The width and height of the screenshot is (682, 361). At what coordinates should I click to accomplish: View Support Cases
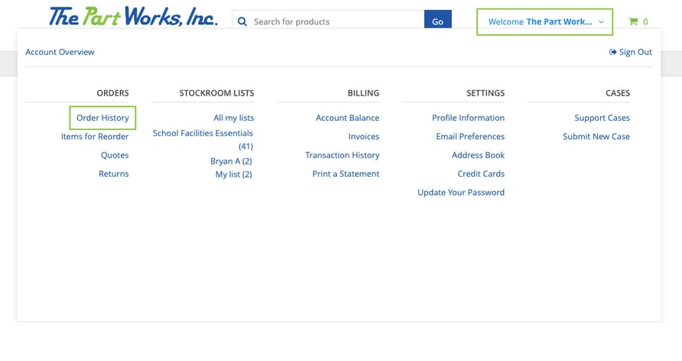click(x=602, y=118)
